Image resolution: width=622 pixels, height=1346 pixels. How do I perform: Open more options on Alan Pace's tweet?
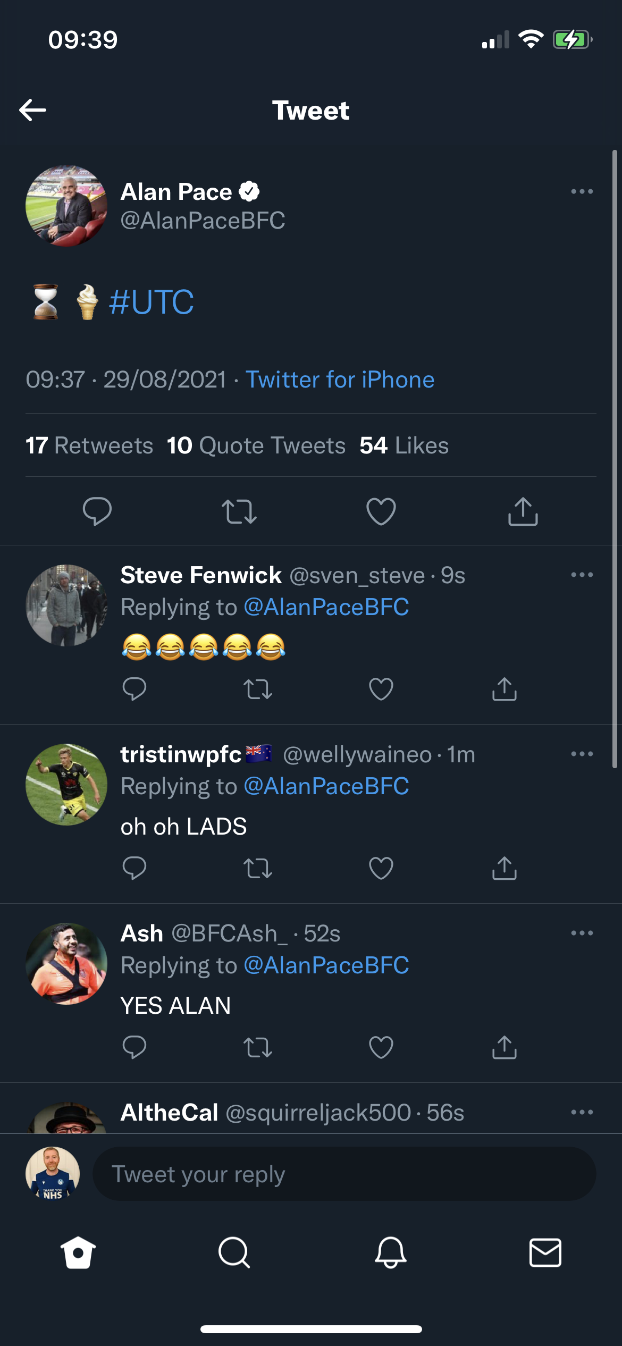pos(582,191)
